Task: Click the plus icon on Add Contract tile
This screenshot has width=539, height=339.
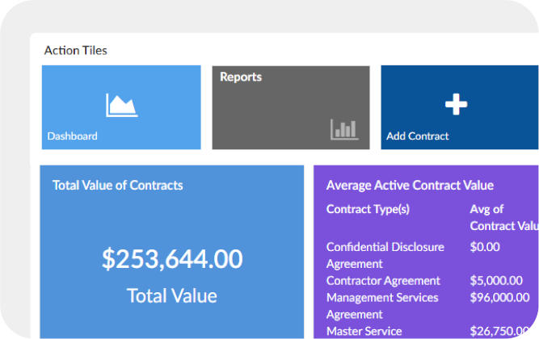Action: pos(457,104)
